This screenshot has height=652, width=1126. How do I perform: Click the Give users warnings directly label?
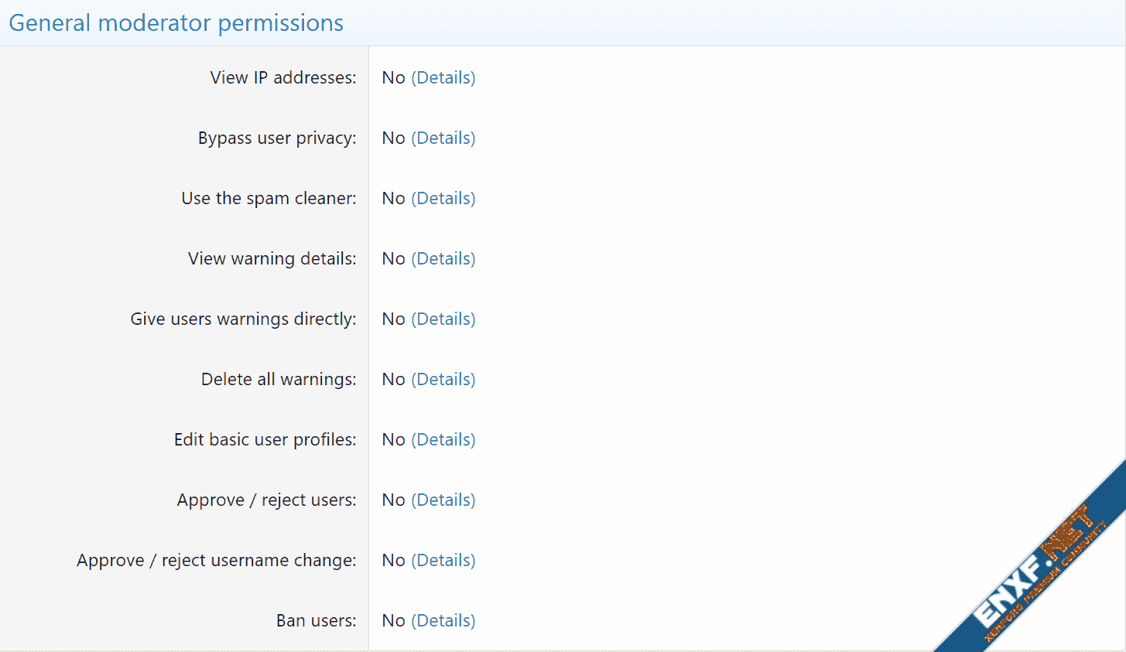243,319
